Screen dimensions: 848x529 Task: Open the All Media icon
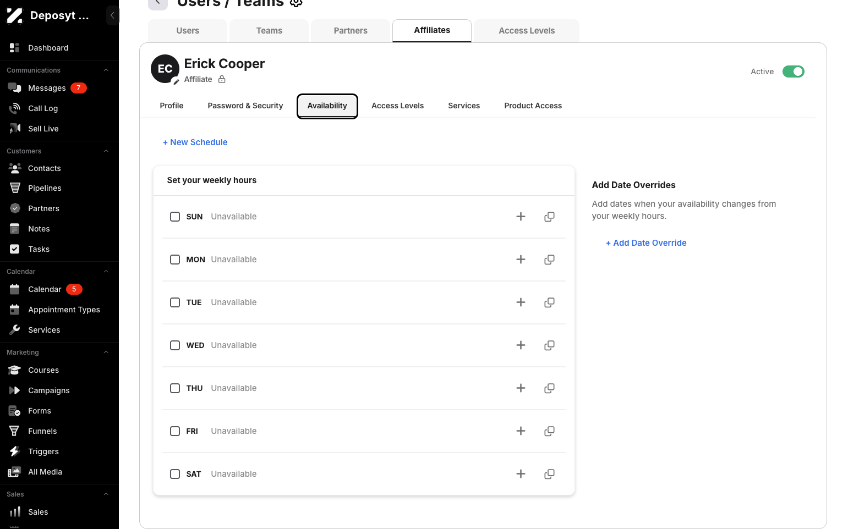point(15,472)
